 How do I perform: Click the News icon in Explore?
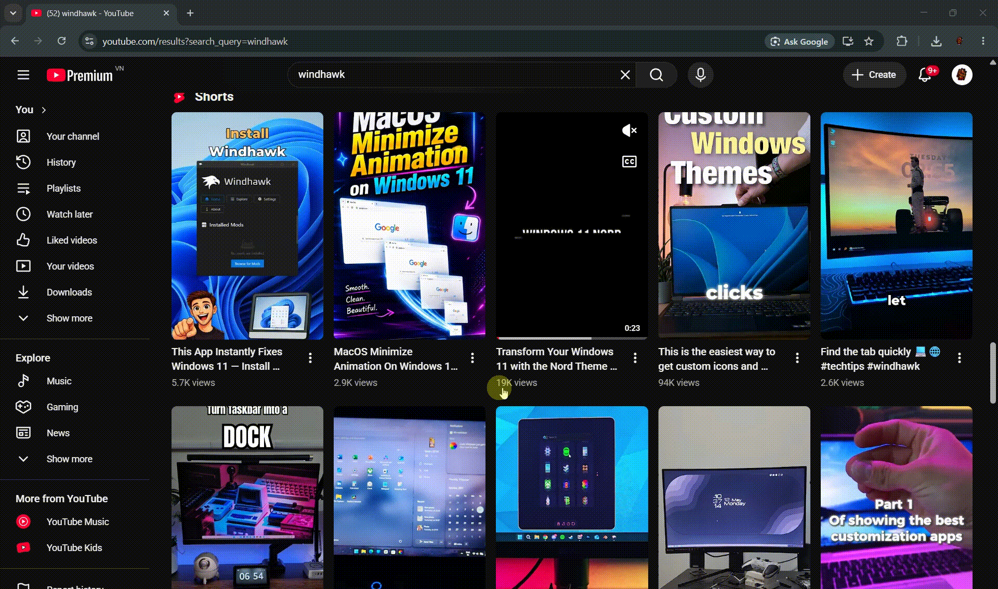(x=23, y=433)
